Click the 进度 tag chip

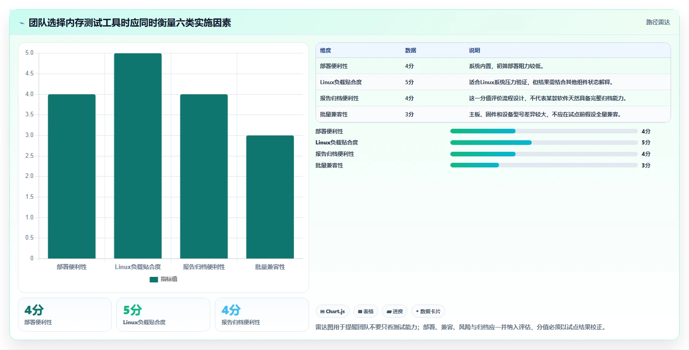pos(395,311)
